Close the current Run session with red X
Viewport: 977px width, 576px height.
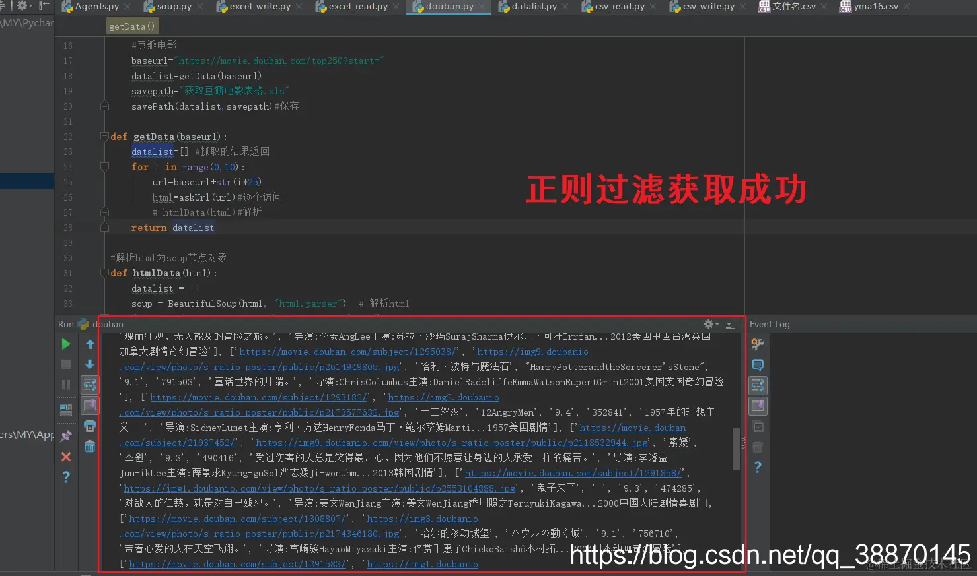pos(65,456)
